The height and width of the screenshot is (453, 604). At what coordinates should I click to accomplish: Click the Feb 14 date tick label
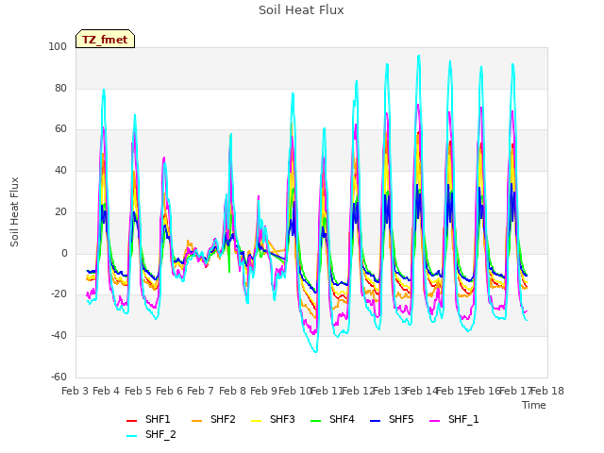pos(422,391)
